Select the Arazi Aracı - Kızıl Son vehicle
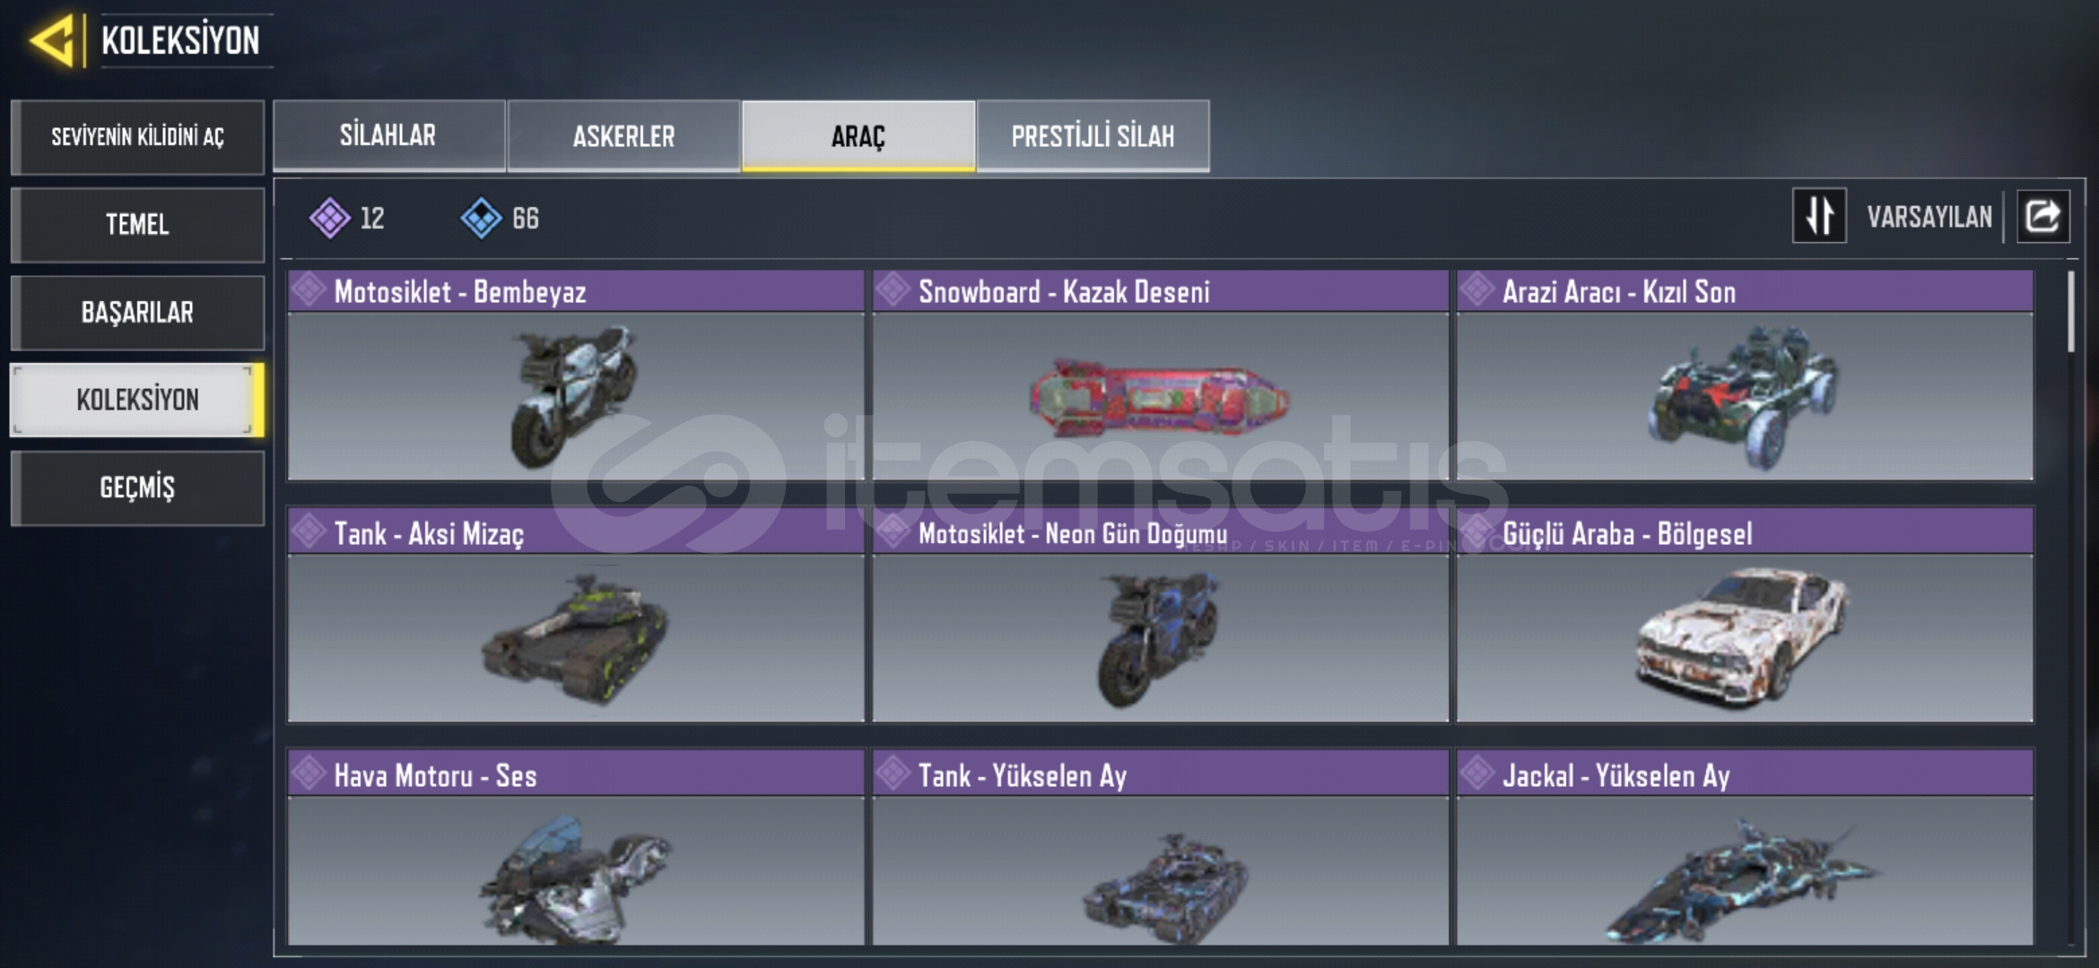 [x=1745, y=376]
